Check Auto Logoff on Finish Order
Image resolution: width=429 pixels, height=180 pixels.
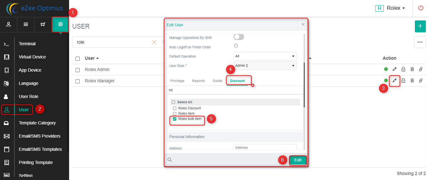pos(236,46)
